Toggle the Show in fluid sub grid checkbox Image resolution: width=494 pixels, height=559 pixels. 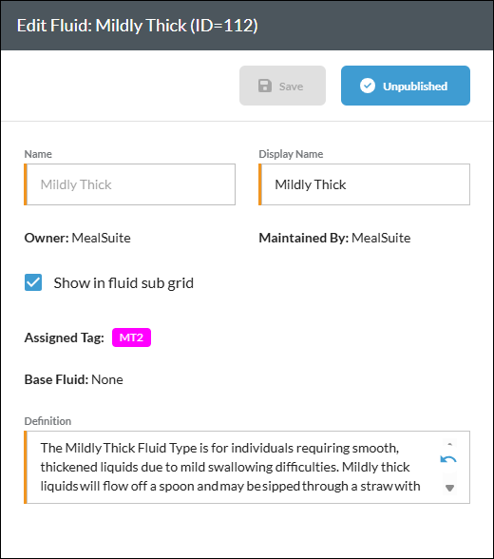click(33, 282)
